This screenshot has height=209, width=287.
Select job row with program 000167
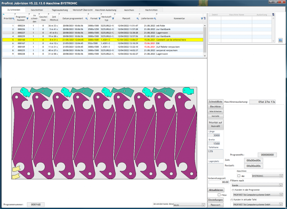click(21, 43)
